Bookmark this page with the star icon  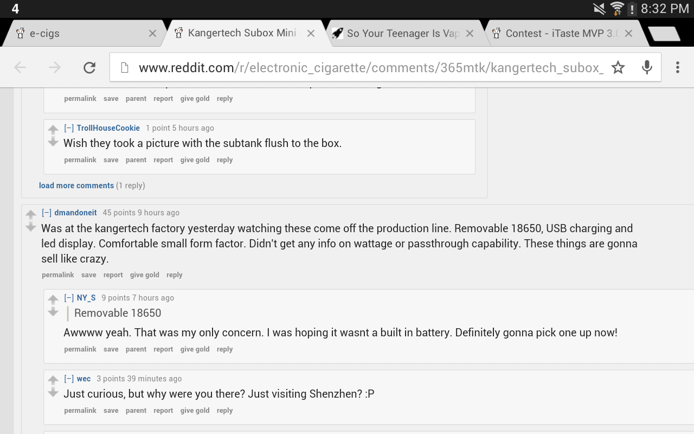pyautogui.click(x=618, y=67)
